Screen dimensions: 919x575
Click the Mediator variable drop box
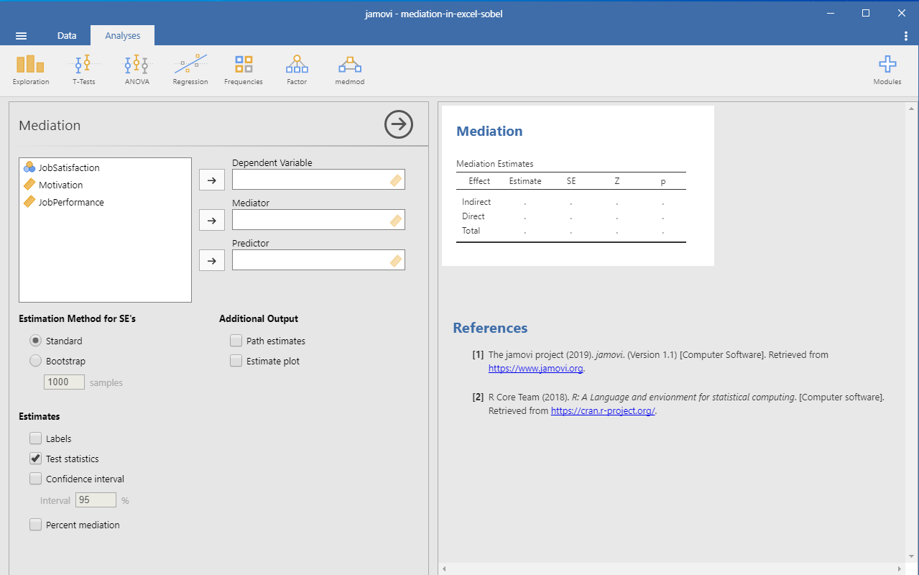coord(318,220)
